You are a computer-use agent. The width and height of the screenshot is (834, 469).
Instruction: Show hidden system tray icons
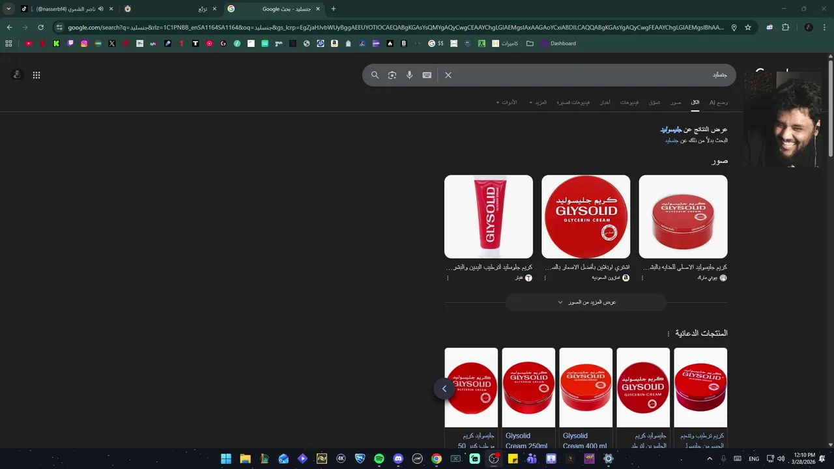tap(710, 459)
